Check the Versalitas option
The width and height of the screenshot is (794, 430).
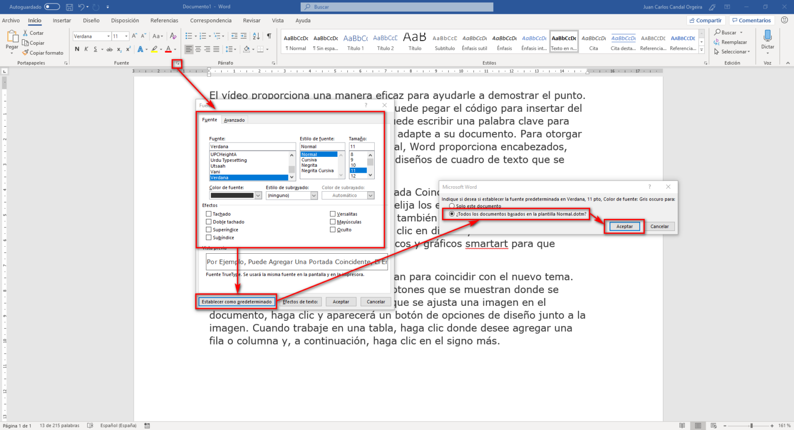pyautogui.click(x=333, y=214)
